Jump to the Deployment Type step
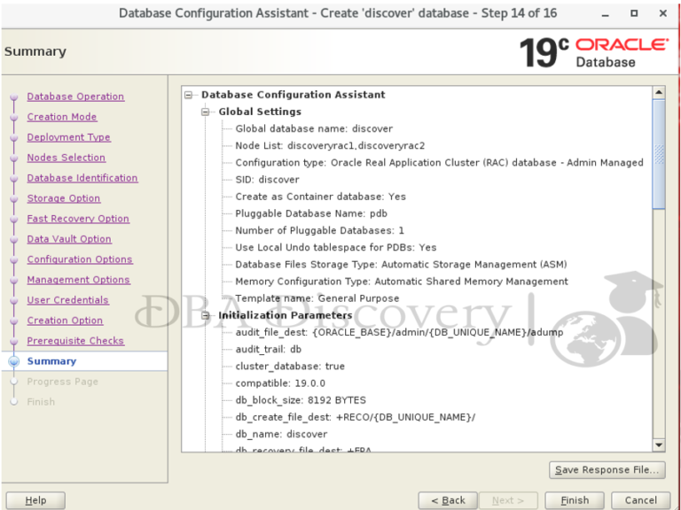 [68, 137]
